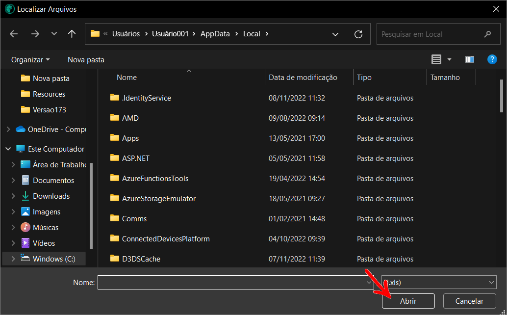
Task: Go up one folder level
Action: coord(72,34)
